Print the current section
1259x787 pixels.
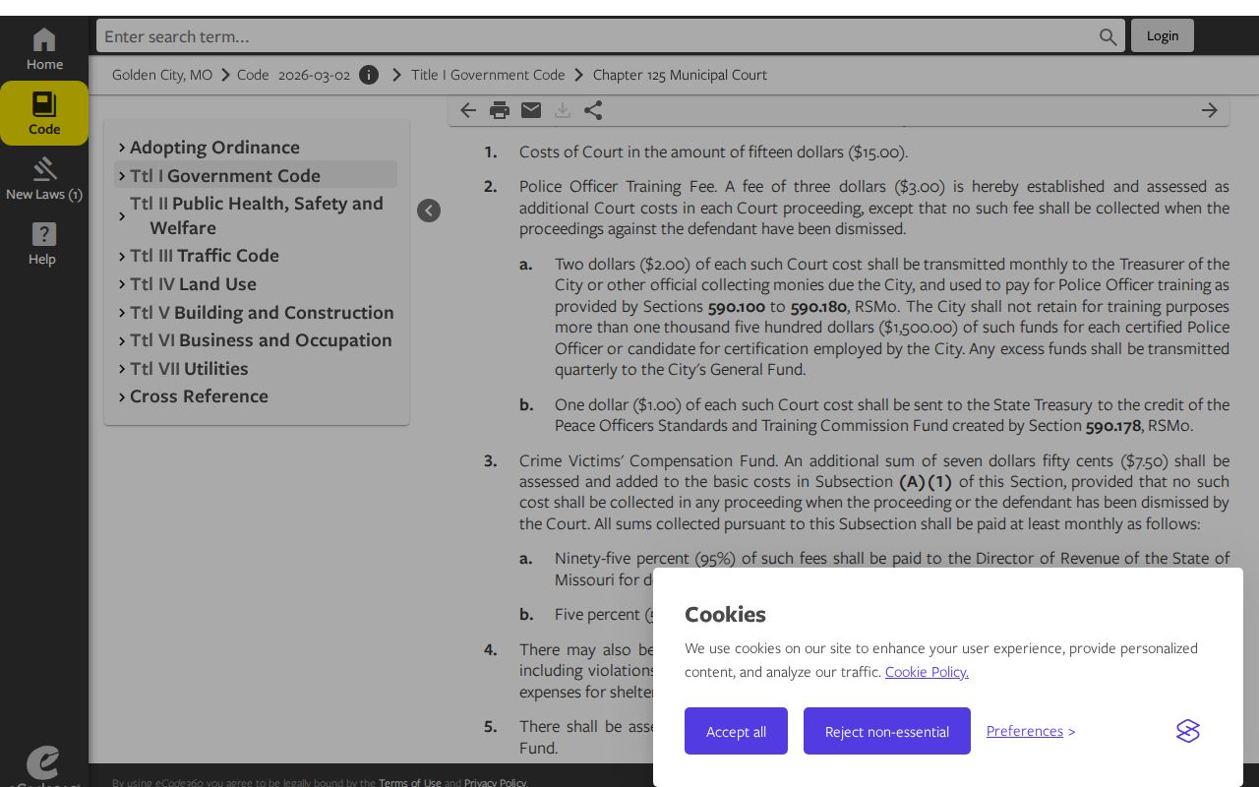(x=500, y=110)
